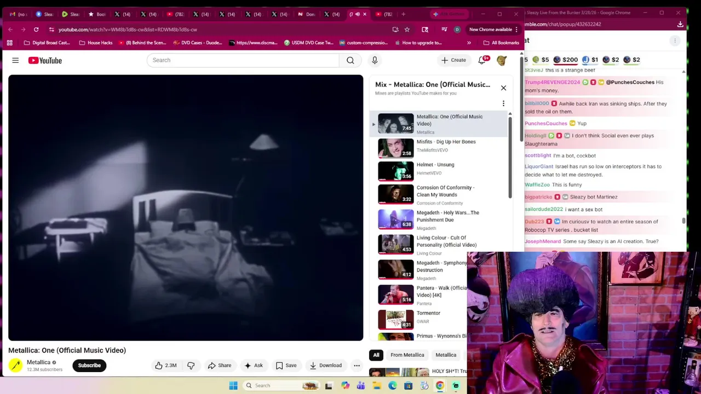Click the $200 rant in Rumble chat
This screenshot has width=701, height=394.
coord(565,60)
